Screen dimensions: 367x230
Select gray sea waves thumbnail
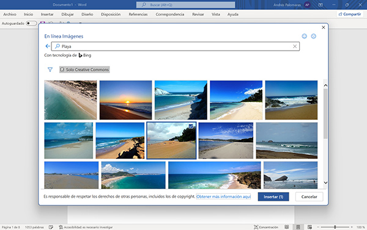tap(287, 140)
